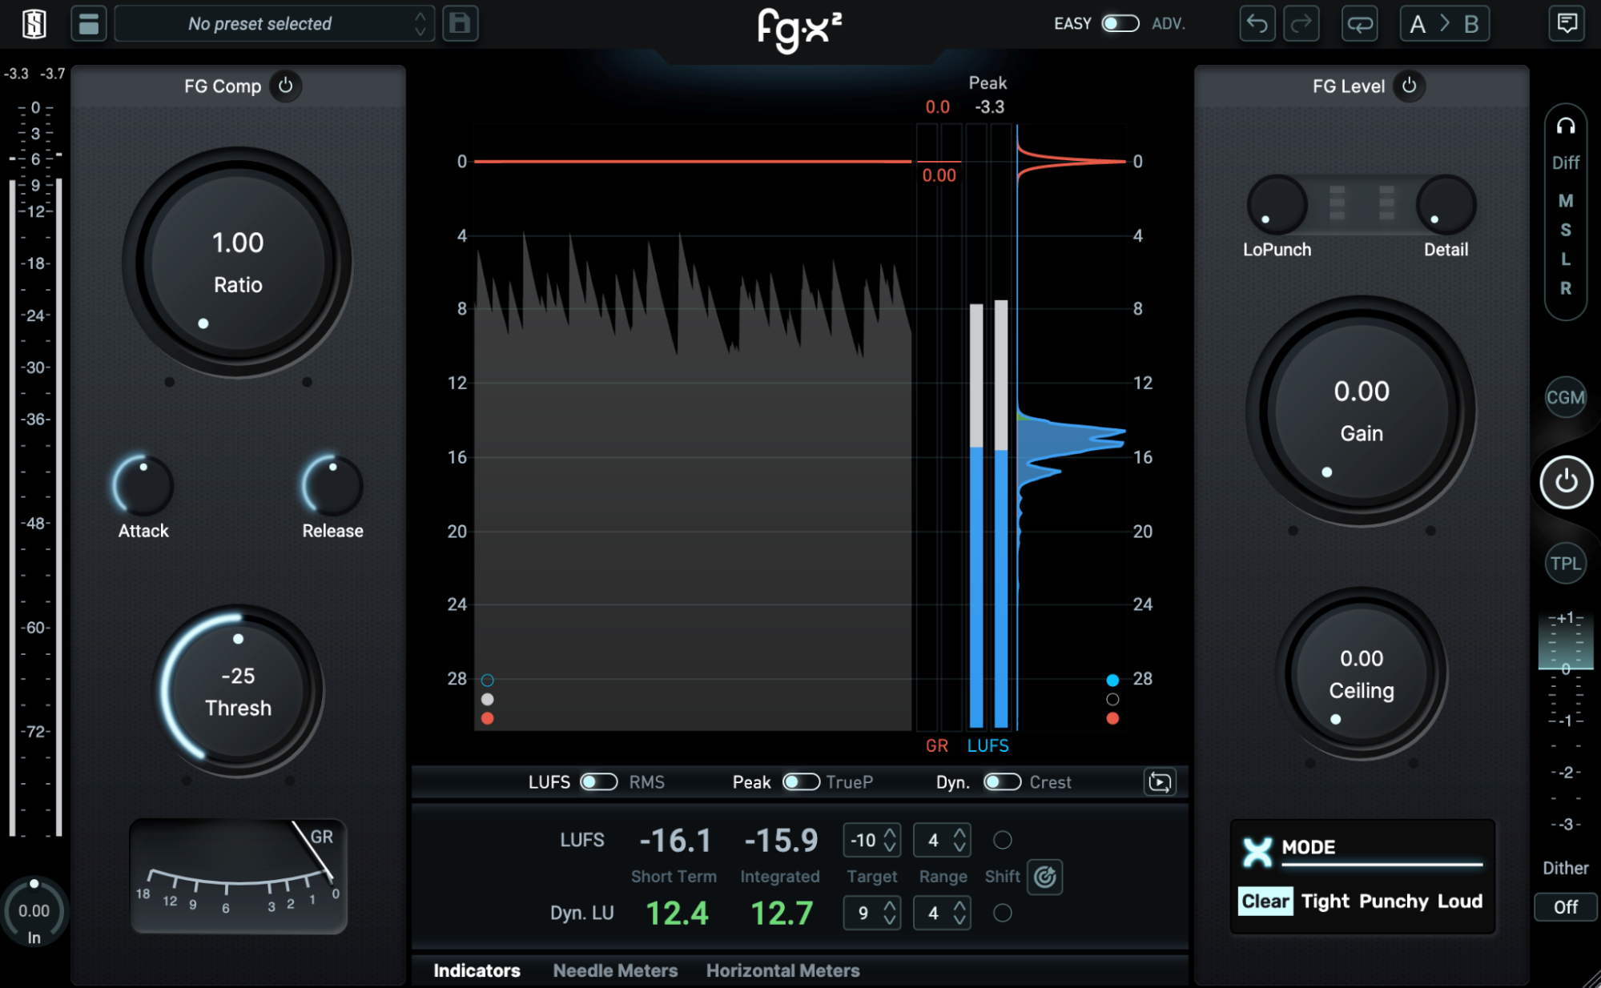This screenshot has height=988, width=1601.
Task: Select the Punchy mode
Action: coord(1393,902)
